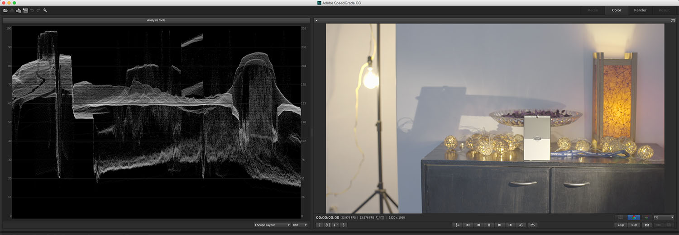Click the 2-Up view button
The height and width of the screenshot is (235, 679).
coord(620,225)
